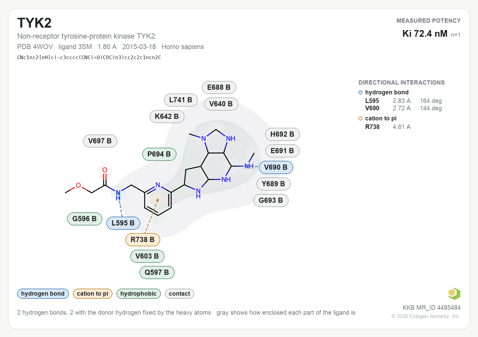Click the 144 deg angle value
The height and width of the screenshot is (337, 478).
[x=431, y=108]
